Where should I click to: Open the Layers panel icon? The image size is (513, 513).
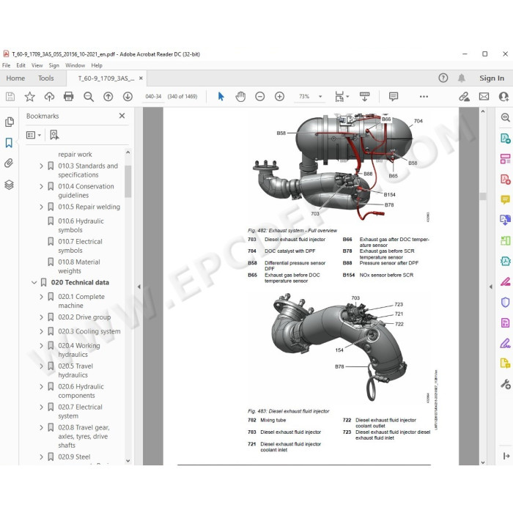point(9,185)
